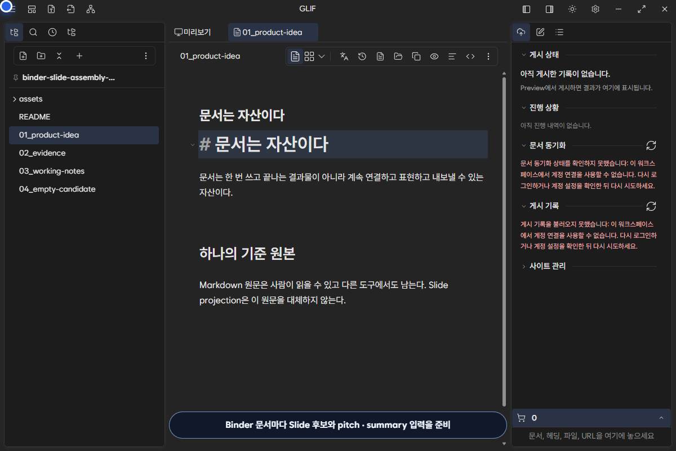Open version history icon in editor toolbar
This screenshot has width=676, height=451.
click(x=362, y=56)
